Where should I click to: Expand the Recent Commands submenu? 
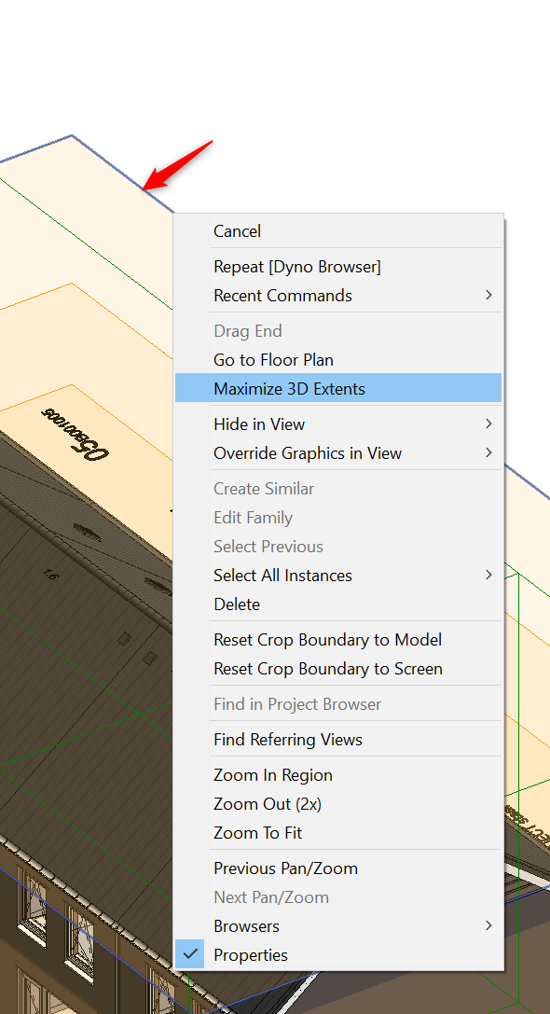click(282, 295)
